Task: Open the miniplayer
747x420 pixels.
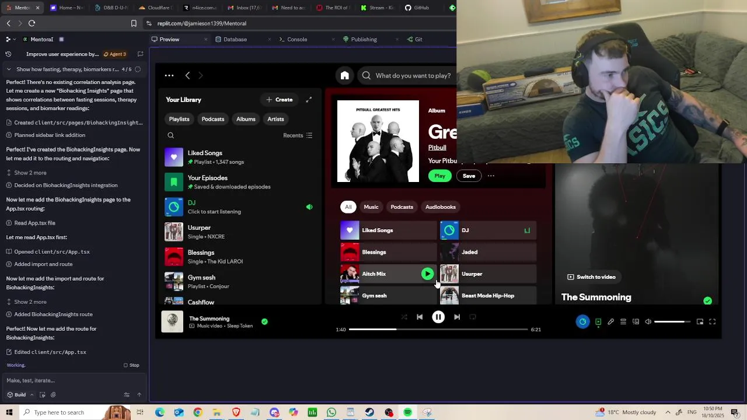Action: pos(700,321)
